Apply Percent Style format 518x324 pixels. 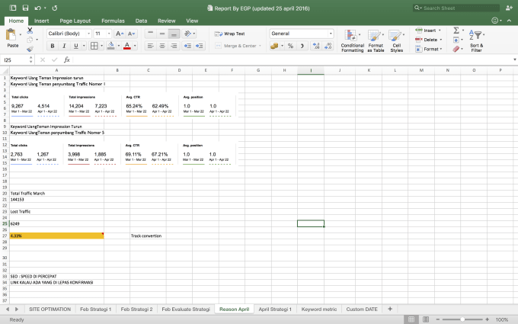click(290, 46)
